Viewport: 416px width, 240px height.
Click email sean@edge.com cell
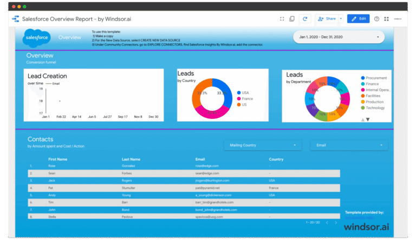click(207, 174)
